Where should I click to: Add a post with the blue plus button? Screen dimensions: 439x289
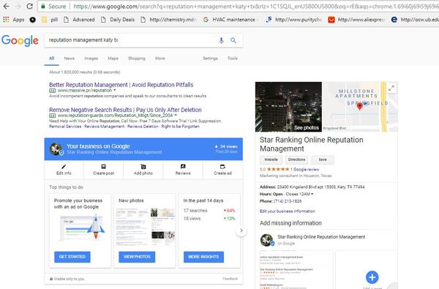[x=372, y=277]
